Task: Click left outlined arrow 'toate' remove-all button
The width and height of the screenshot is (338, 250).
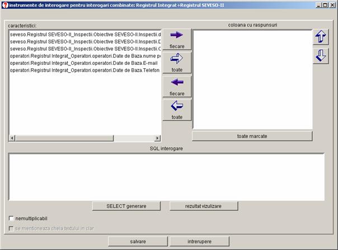Action: pyautogui.click(x=177, y=110)
